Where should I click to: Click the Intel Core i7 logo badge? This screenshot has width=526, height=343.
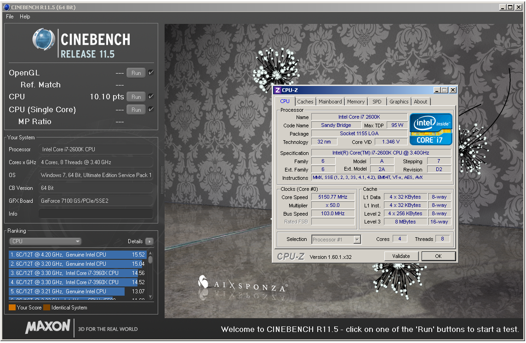(x=431, y=129)
